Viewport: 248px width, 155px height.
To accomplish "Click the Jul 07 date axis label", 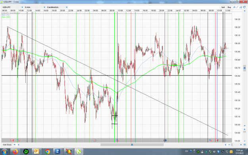I will pos(178,11).
